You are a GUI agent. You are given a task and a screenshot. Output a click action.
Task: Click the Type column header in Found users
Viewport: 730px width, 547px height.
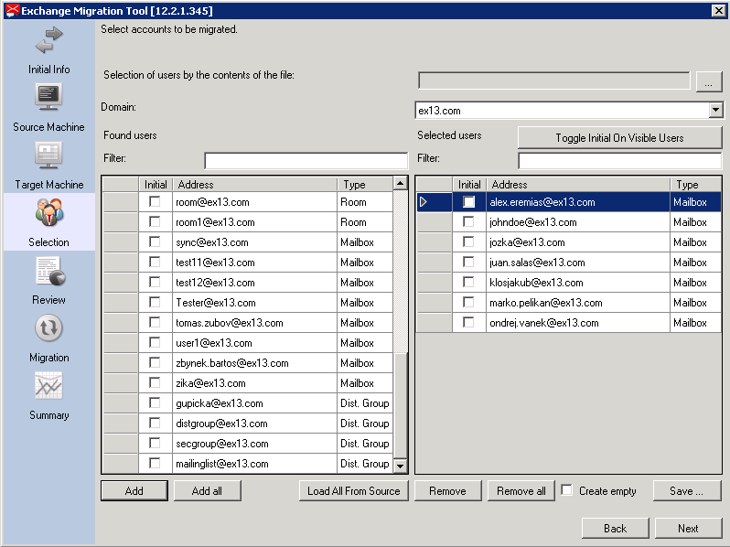(365, 185)
